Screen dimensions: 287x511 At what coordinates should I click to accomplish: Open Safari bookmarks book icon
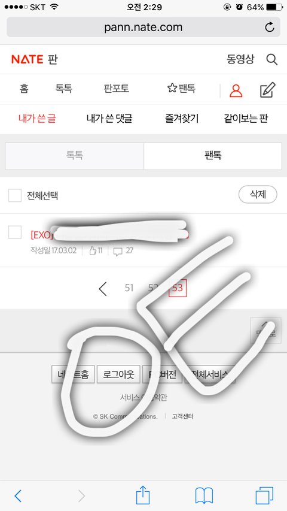pyautogui.click(x=204, y=495)
